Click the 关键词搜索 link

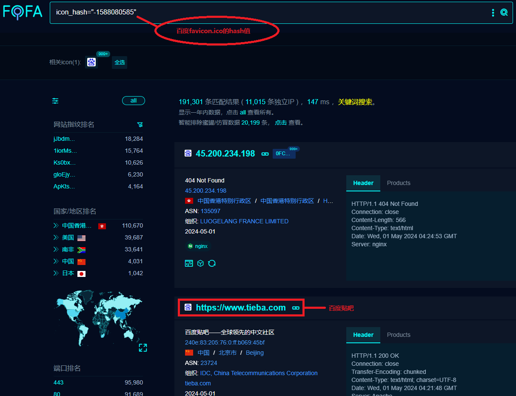(x=355, y=102)
